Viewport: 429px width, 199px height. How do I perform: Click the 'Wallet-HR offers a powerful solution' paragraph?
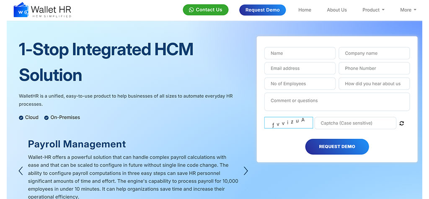133,177
